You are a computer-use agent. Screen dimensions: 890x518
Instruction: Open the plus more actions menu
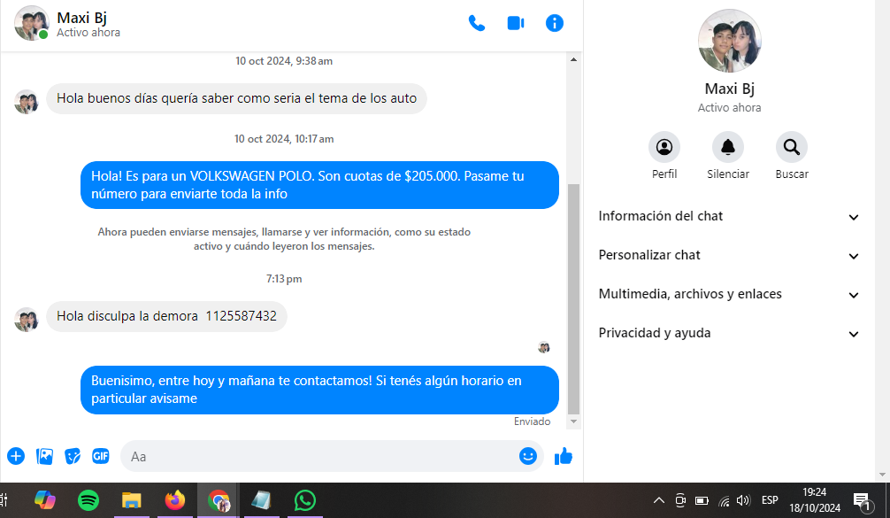point(16,456)
